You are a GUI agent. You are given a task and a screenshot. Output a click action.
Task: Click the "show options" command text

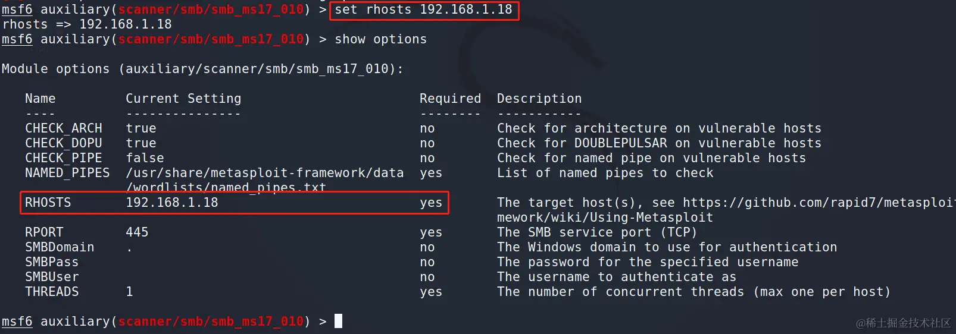coord(380,39)
